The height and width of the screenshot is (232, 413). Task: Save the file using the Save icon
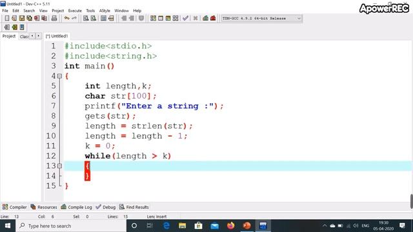pyautogui.click(x=21, y=18)
